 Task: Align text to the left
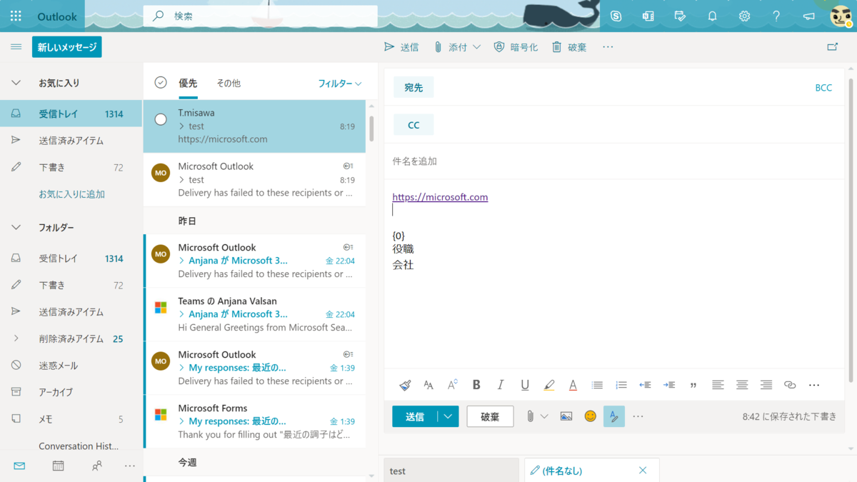[718, 385]
